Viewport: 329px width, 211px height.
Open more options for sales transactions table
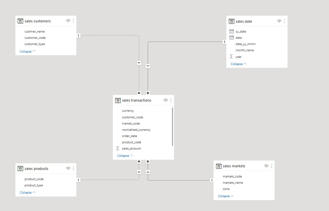[171, 100]
